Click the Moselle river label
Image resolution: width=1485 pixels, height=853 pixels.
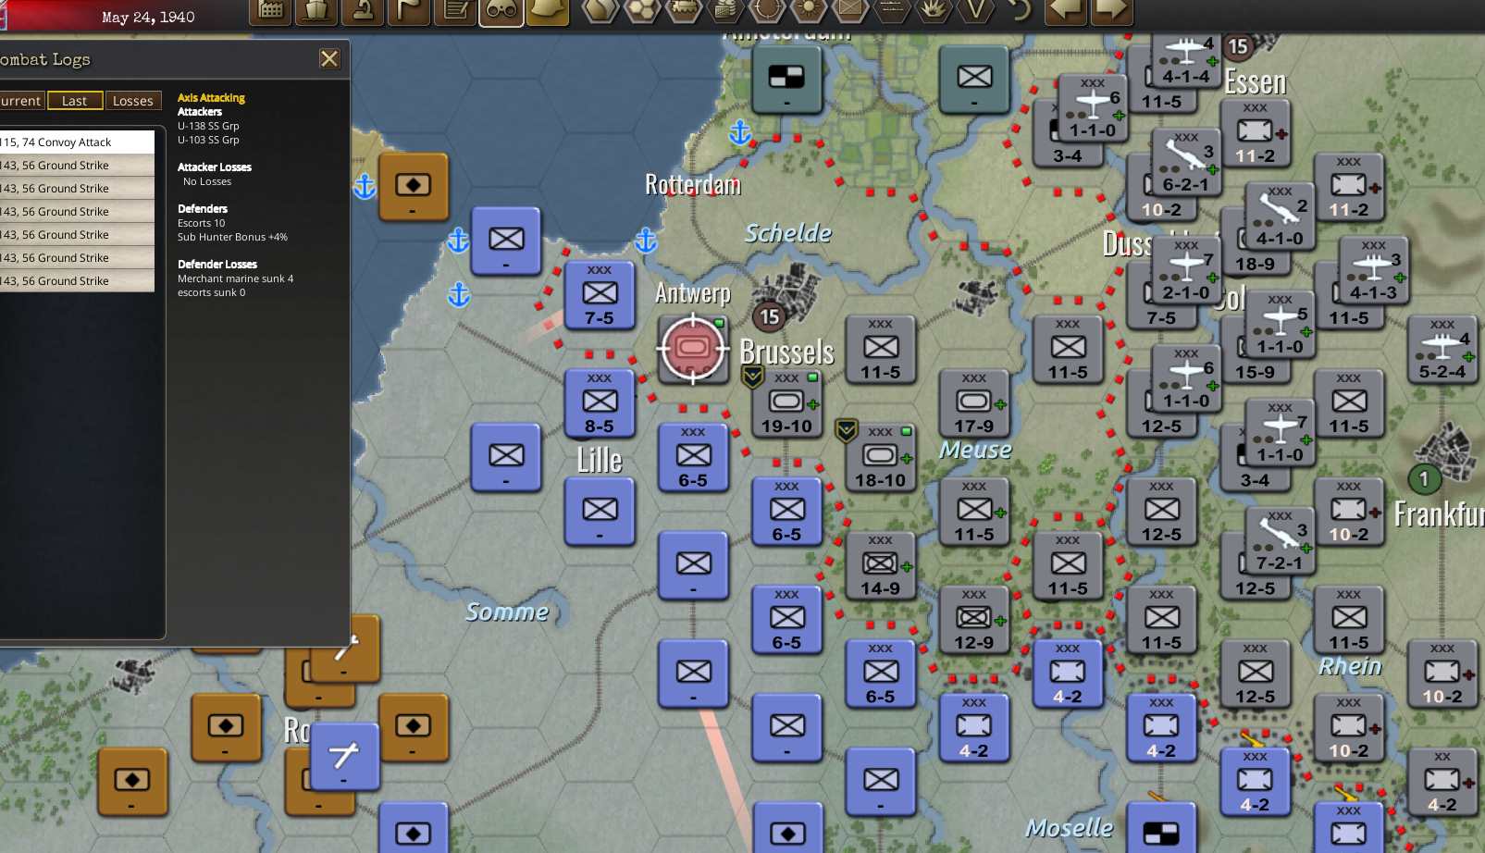click(x=1070, y=828)
